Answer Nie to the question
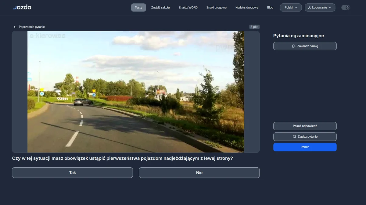366x205 pixels. pos(199,173)
